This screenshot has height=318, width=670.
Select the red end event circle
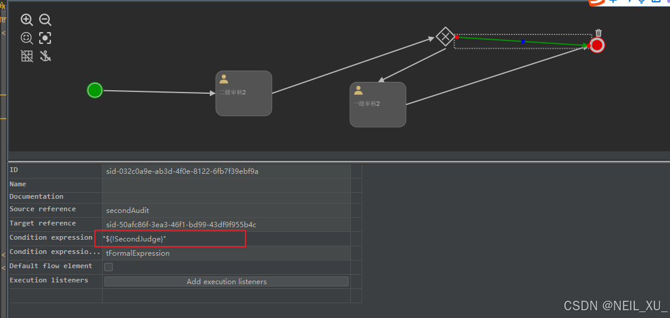[597, 45]
